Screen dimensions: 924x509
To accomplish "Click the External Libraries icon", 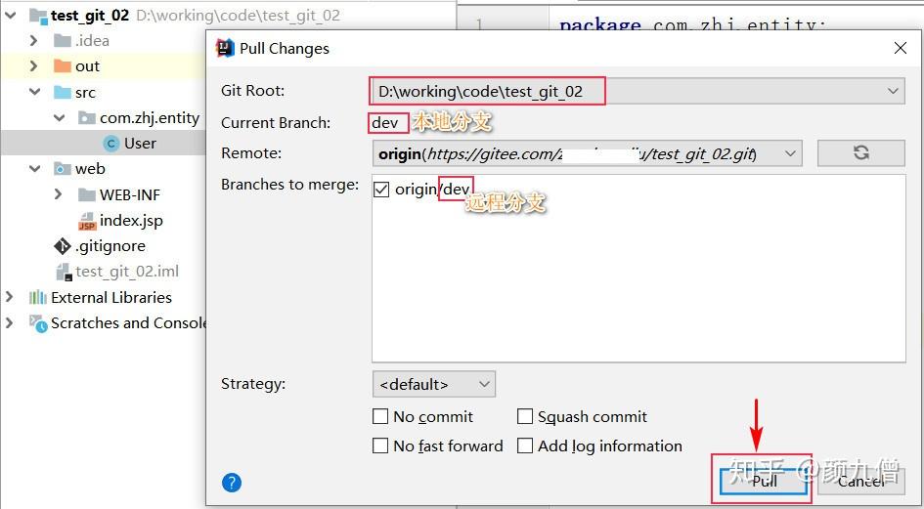I will 38,297.
